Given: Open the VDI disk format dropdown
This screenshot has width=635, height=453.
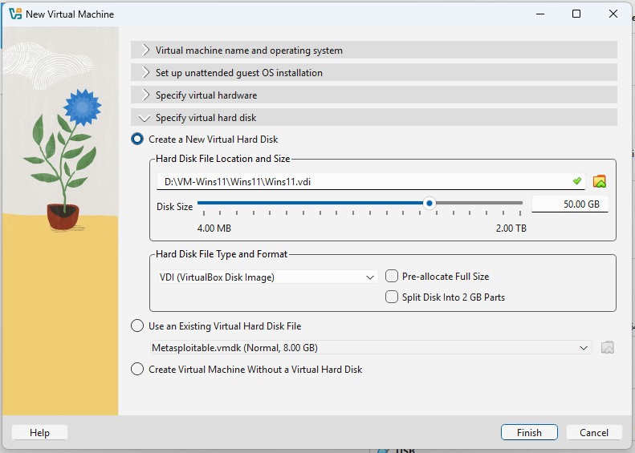Looking at the screenshot, I should click(x=264, y=277).
